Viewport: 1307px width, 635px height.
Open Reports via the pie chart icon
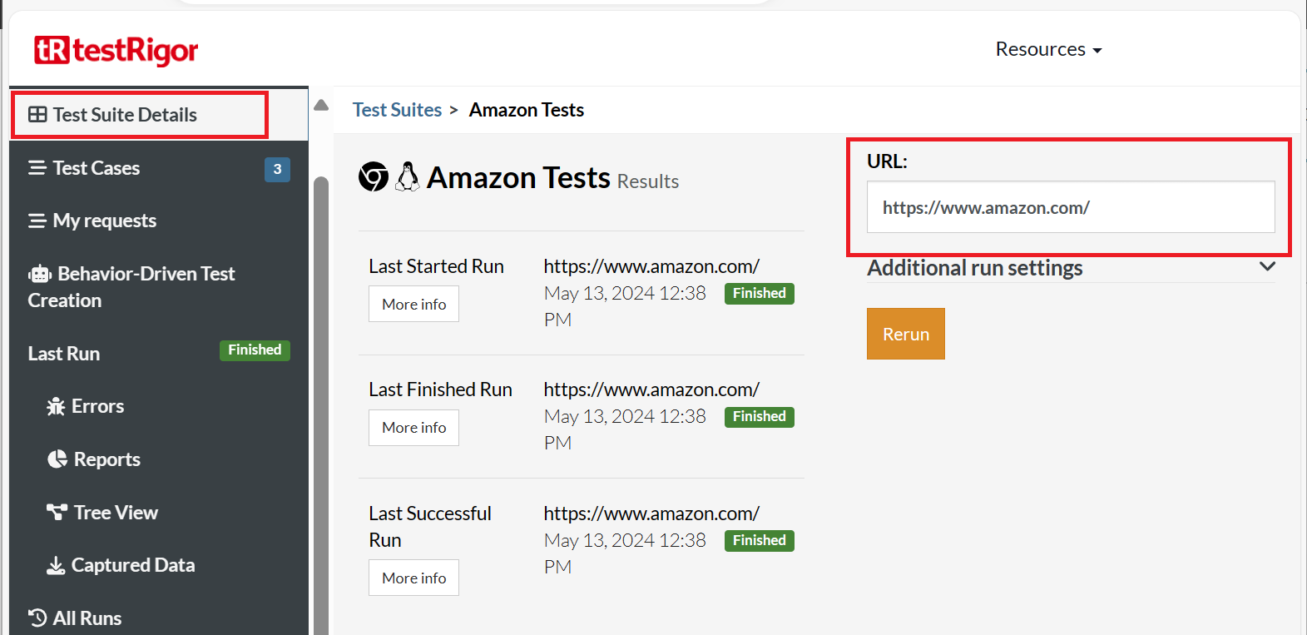tap(57, 459)
